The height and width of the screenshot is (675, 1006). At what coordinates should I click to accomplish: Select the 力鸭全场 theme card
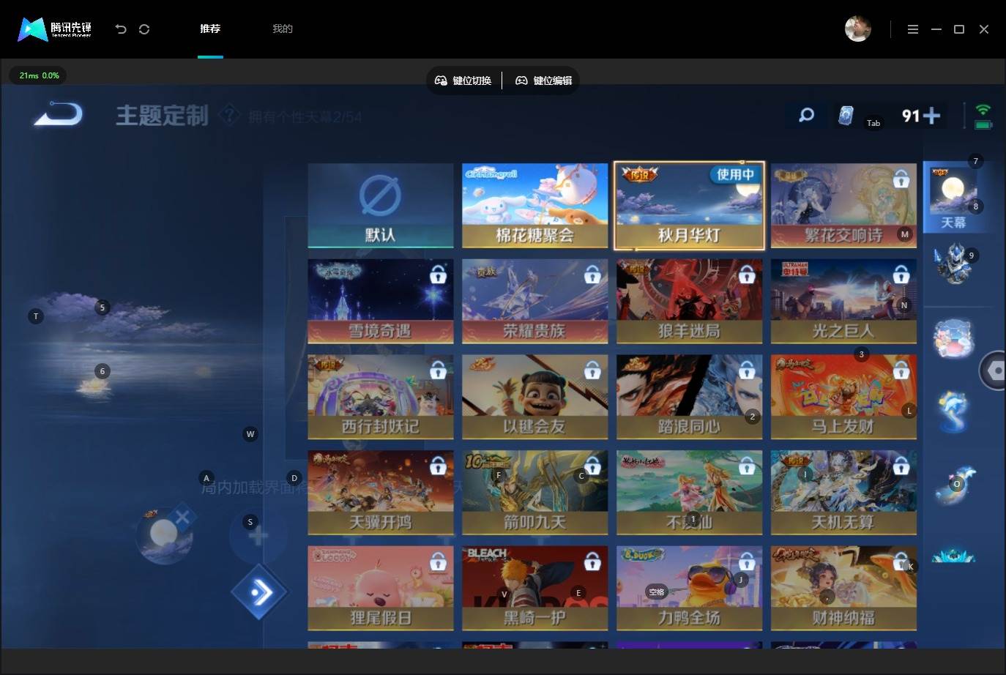(x=689, y=588)
